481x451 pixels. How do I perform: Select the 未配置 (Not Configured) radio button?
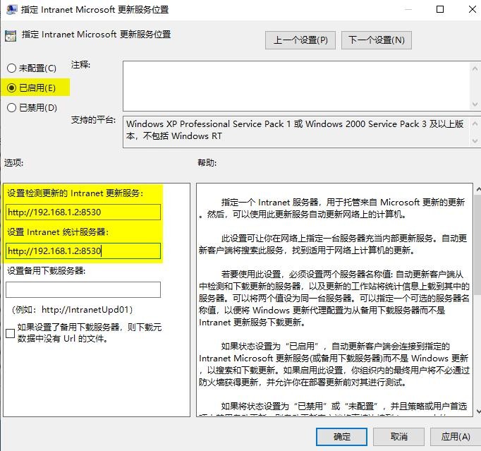pos(11,68)
